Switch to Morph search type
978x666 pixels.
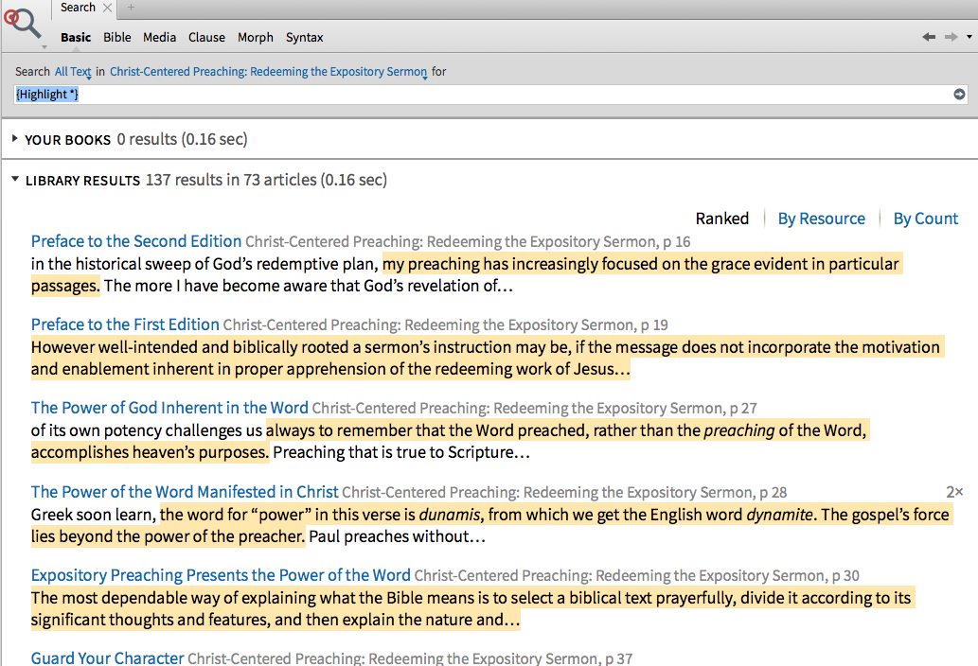point(255,38)
